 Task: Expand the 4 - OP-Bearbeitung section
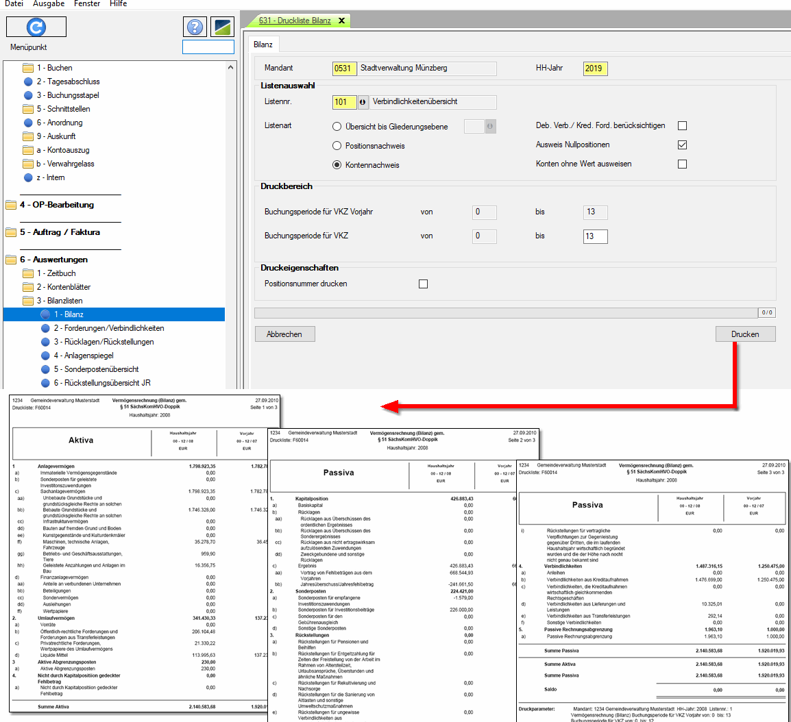(11, 205)
